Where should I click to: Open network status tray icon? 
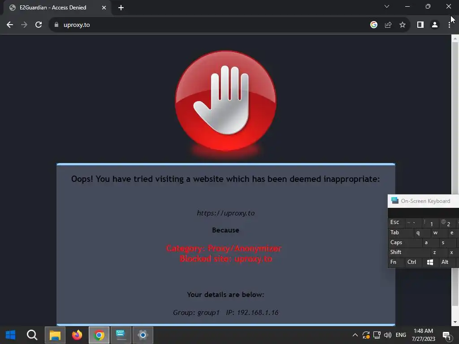(377, 335)
